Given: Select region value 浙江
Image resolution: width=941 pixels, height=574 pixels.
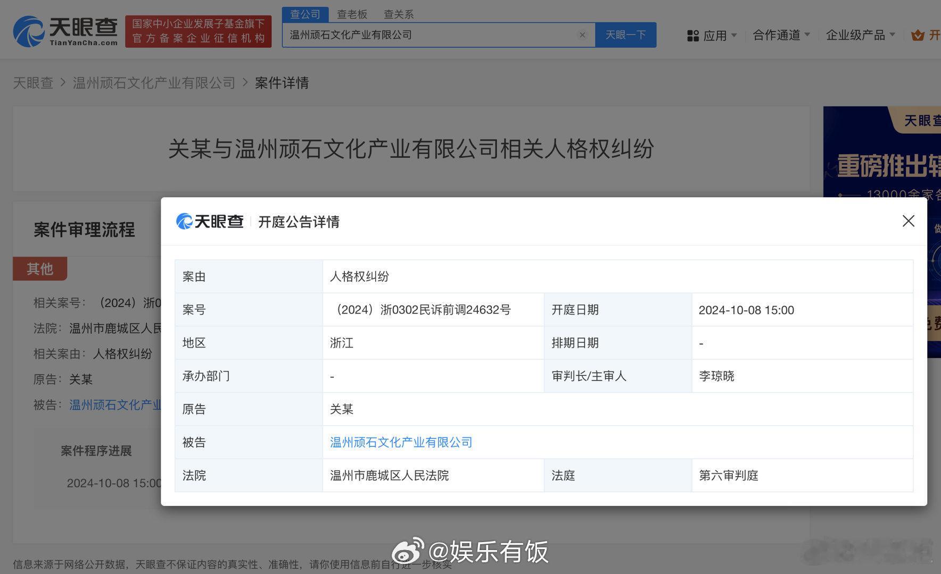Looking at the screenshot, I should (x=342, y=343).
